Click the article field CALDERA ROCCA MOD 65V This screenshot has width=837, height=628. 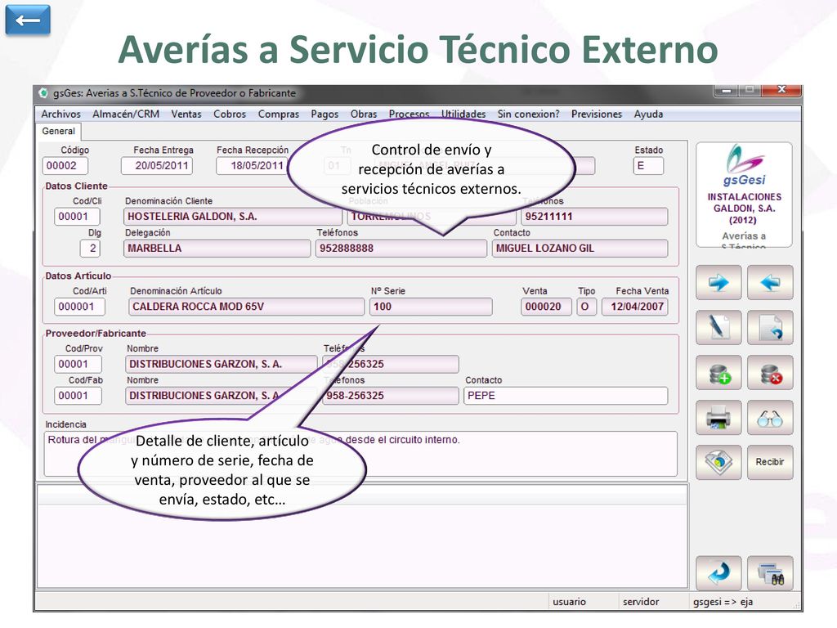coord(247,307)
